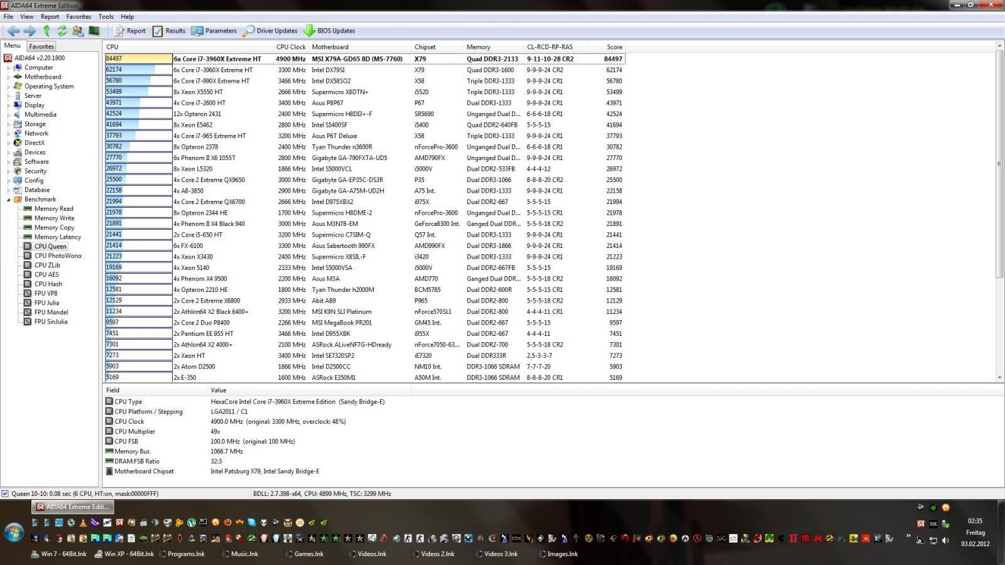1005x565 pixels.
Task: Click the Back arrow toolbar icon
Action: click(x=13, y=31)
